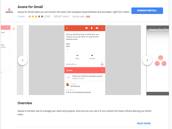Viewport: 172px width, 129px height.
Task: Click the Asana logo beside the title
Action: click(9, 11)
